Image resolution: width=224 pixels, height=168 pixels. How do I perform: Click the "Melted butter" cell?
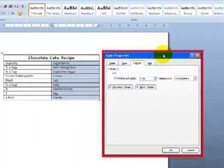pyautogui.click(x=75, y=89)
